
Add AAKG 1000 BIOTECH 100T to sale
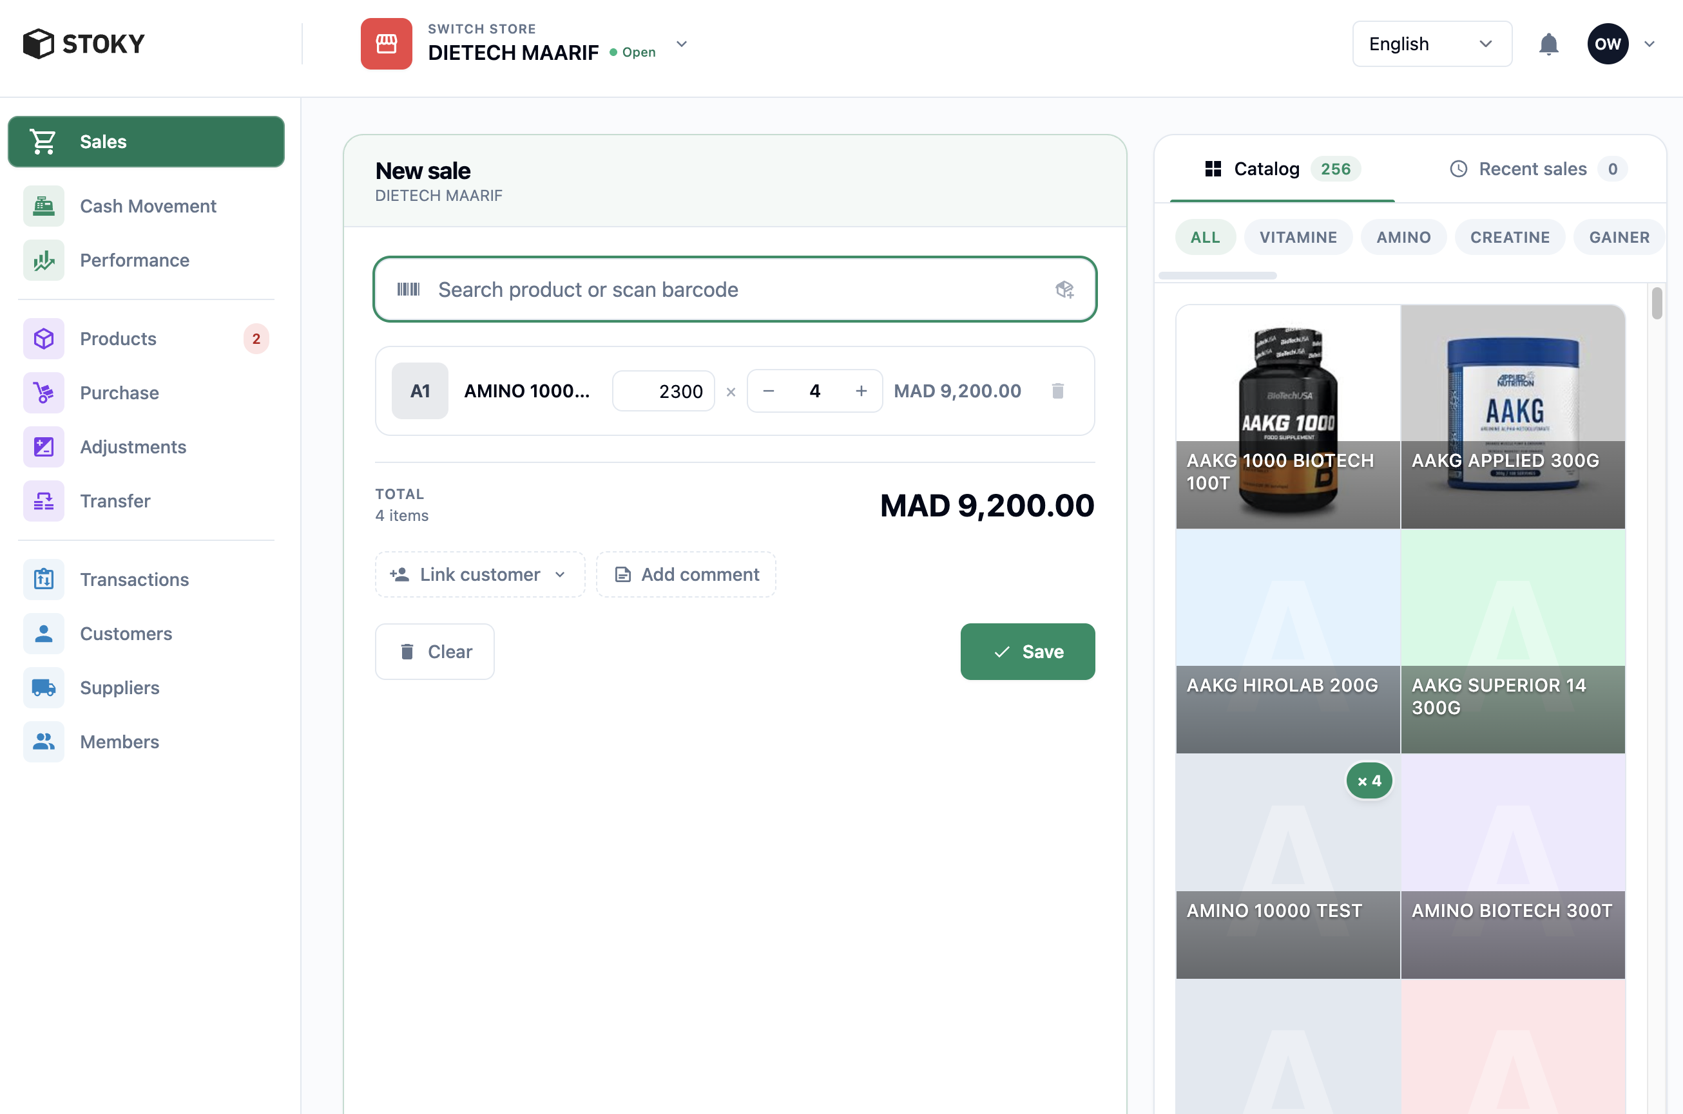click(x=1288, y=417)
